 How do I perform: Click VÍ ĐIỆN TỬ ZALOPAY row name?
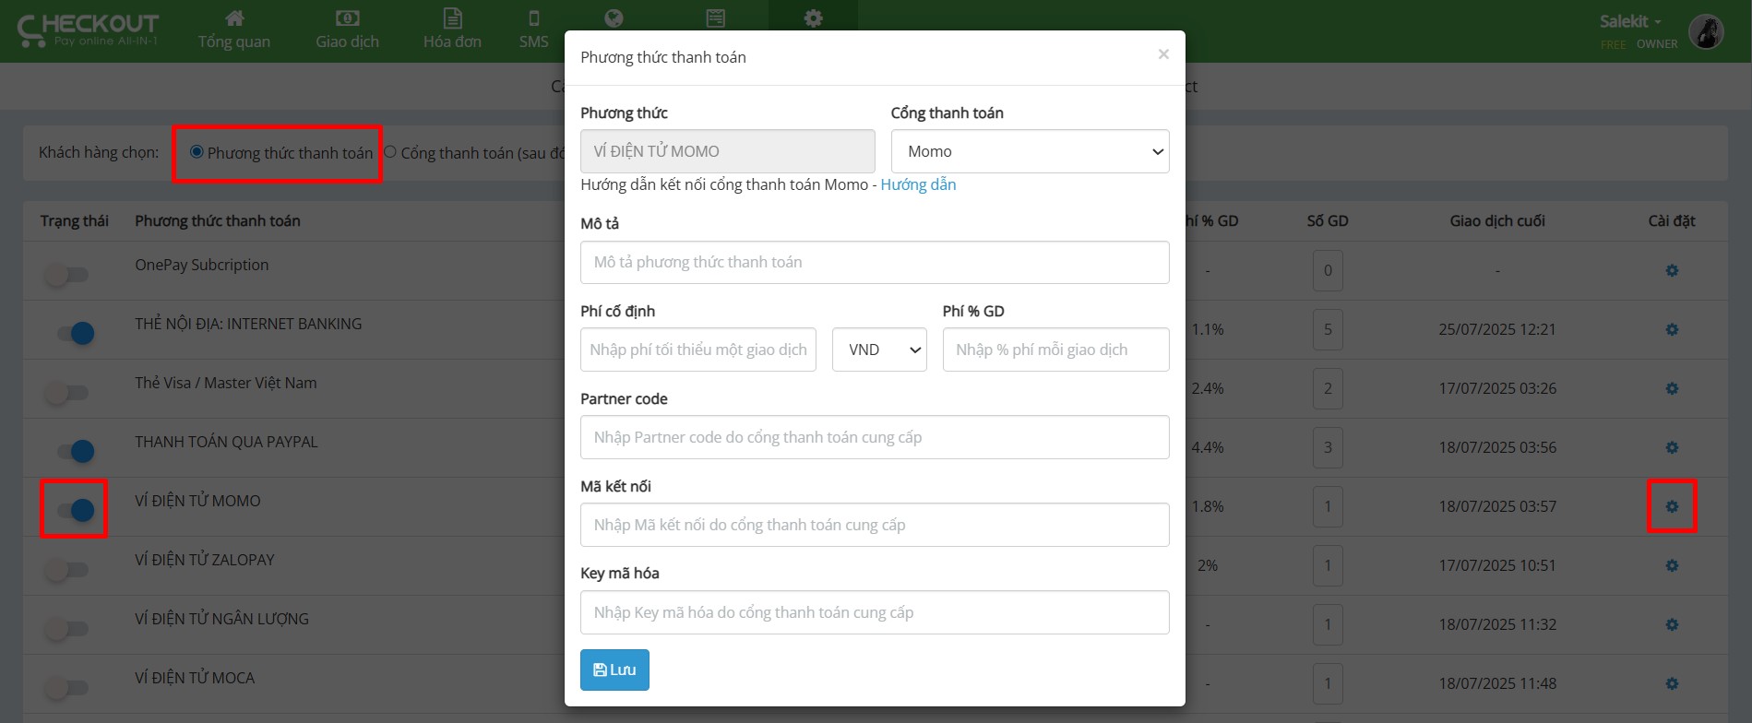[205, 560]
